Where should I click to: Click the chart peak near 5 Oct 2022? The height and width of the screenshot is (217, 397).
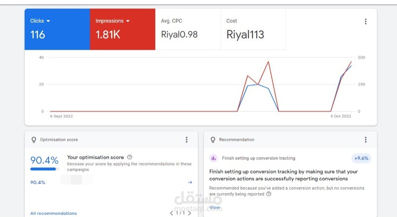pyautogui.click(x=351, y=62)
